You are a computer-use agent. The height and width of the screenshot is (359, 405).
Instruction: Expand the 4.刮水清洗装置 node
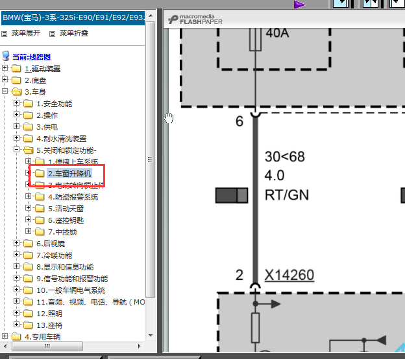tap(16, 138)
